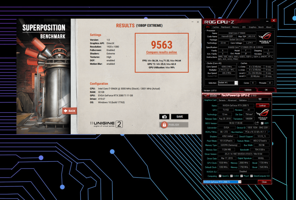Click the Driver Version field in GPU-Z
This screenshot has width=296, height=200.
tap(243, 154)
